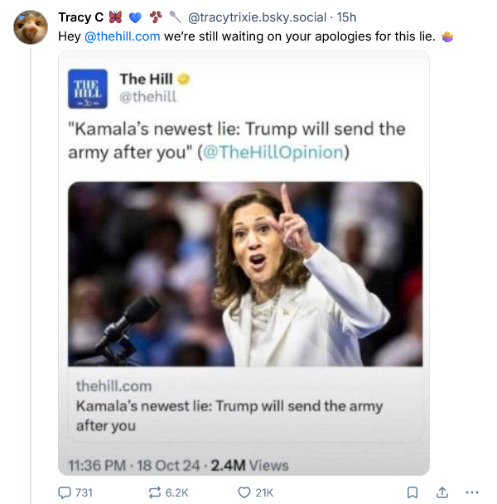Open Tracy C's hamster avatar
This screenshot has height=504, width=497.
coord(31,27)
